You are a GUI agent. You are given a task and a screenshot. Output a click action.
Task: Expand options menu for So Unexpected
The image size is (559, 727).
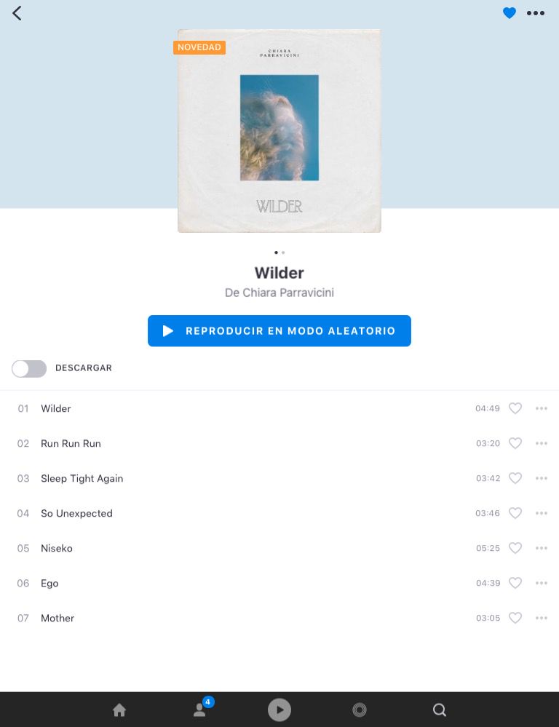pyautogui.click(x=542, y=513)
